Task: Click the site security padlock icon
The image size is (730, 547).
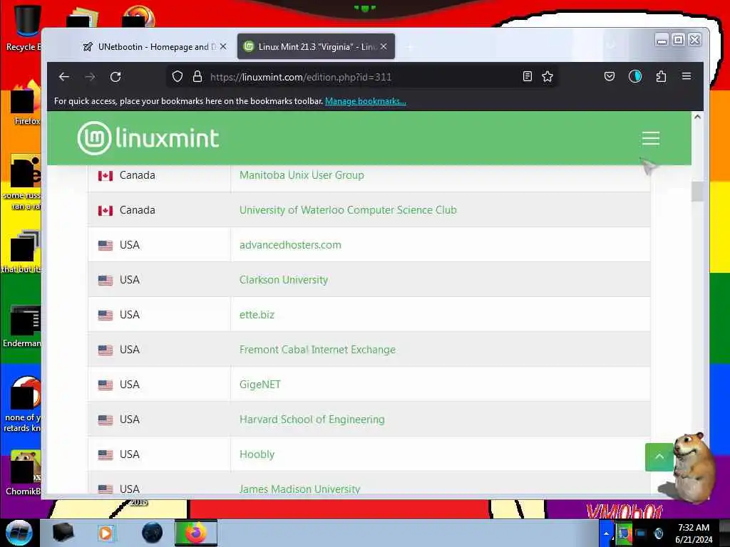Action: tap(197, 76)
